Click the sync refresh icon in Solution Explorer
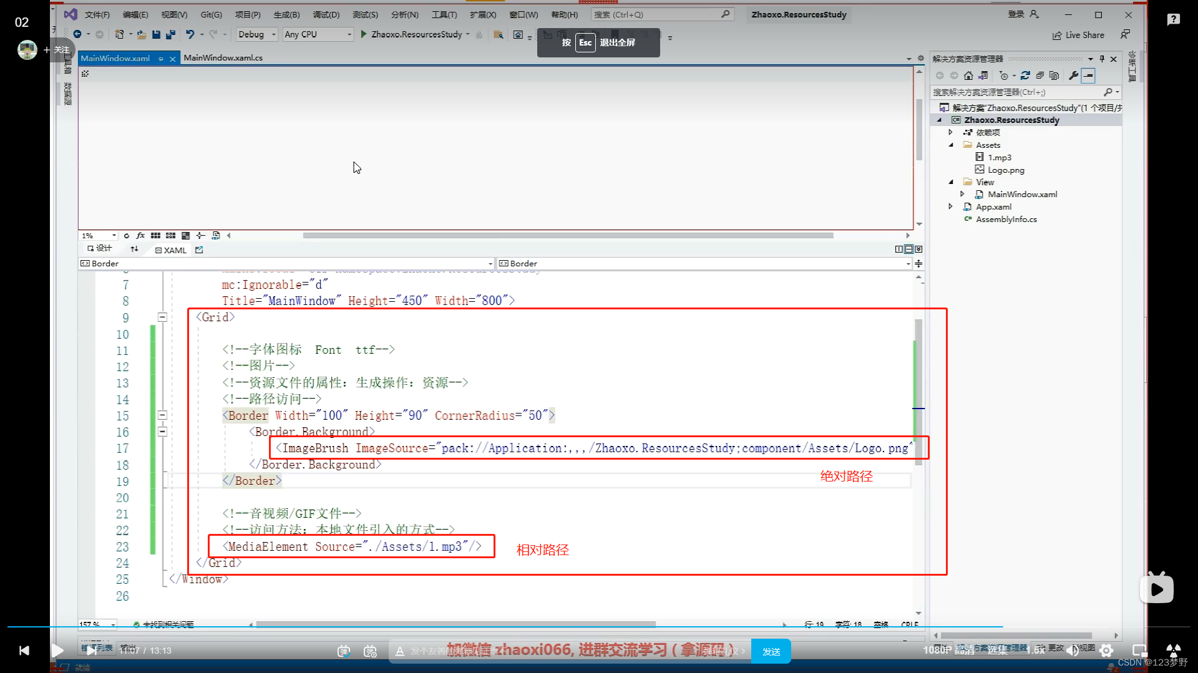This screenshot has width=1198, height=673. [x=1025, y=75]
